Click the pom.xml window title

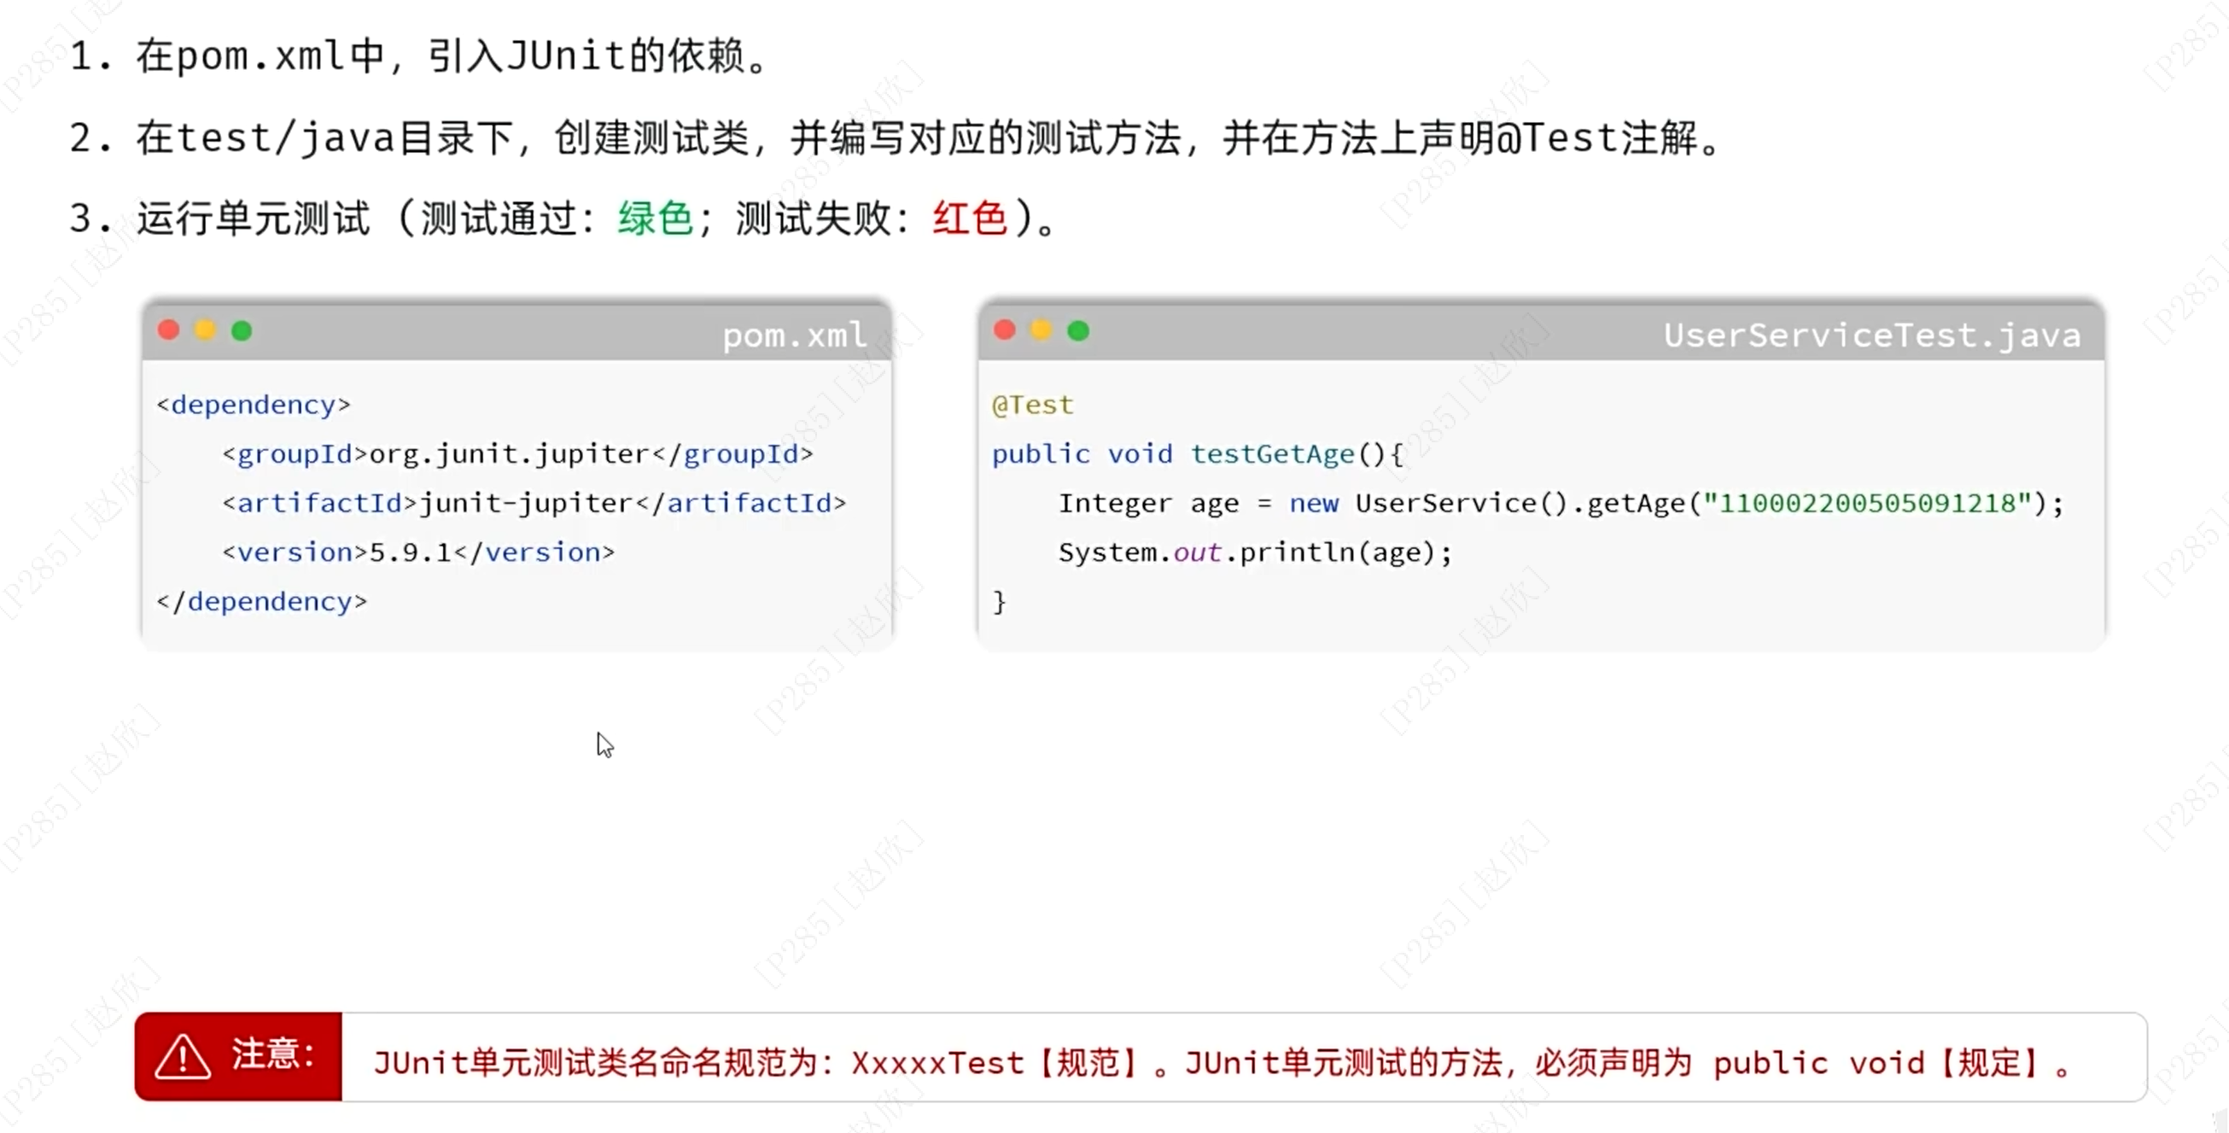pos(794,335)
